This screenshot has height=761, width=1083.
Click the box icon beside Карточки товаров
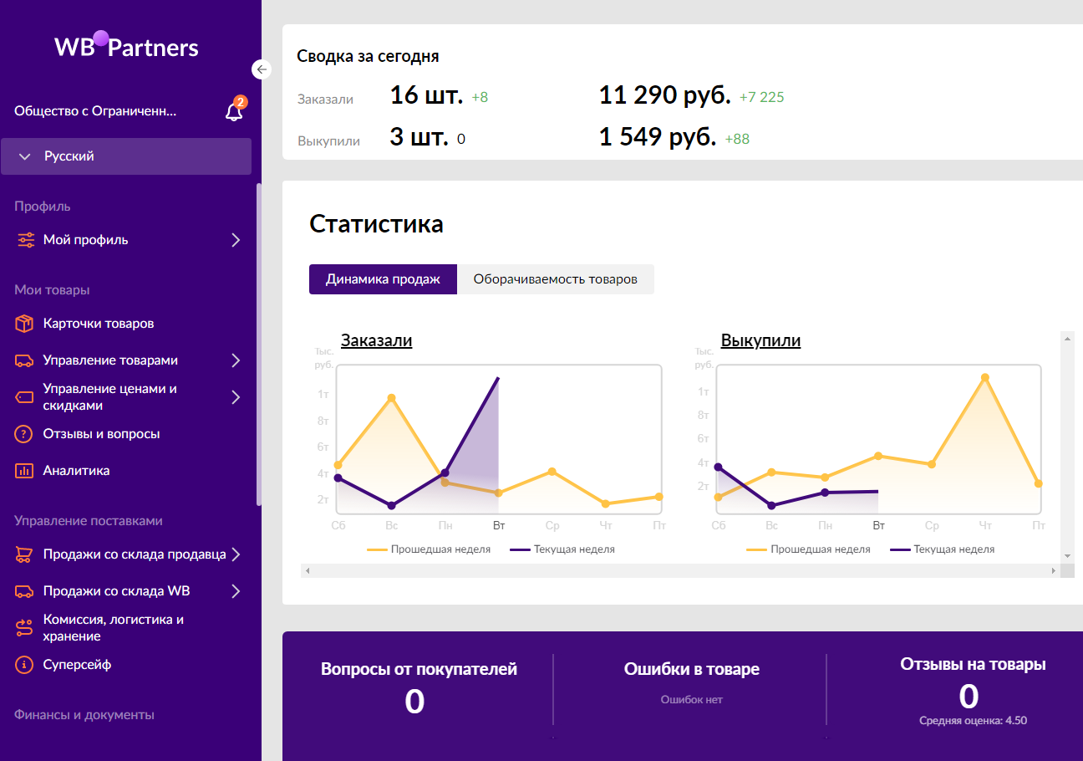click(x=25, y=324)
